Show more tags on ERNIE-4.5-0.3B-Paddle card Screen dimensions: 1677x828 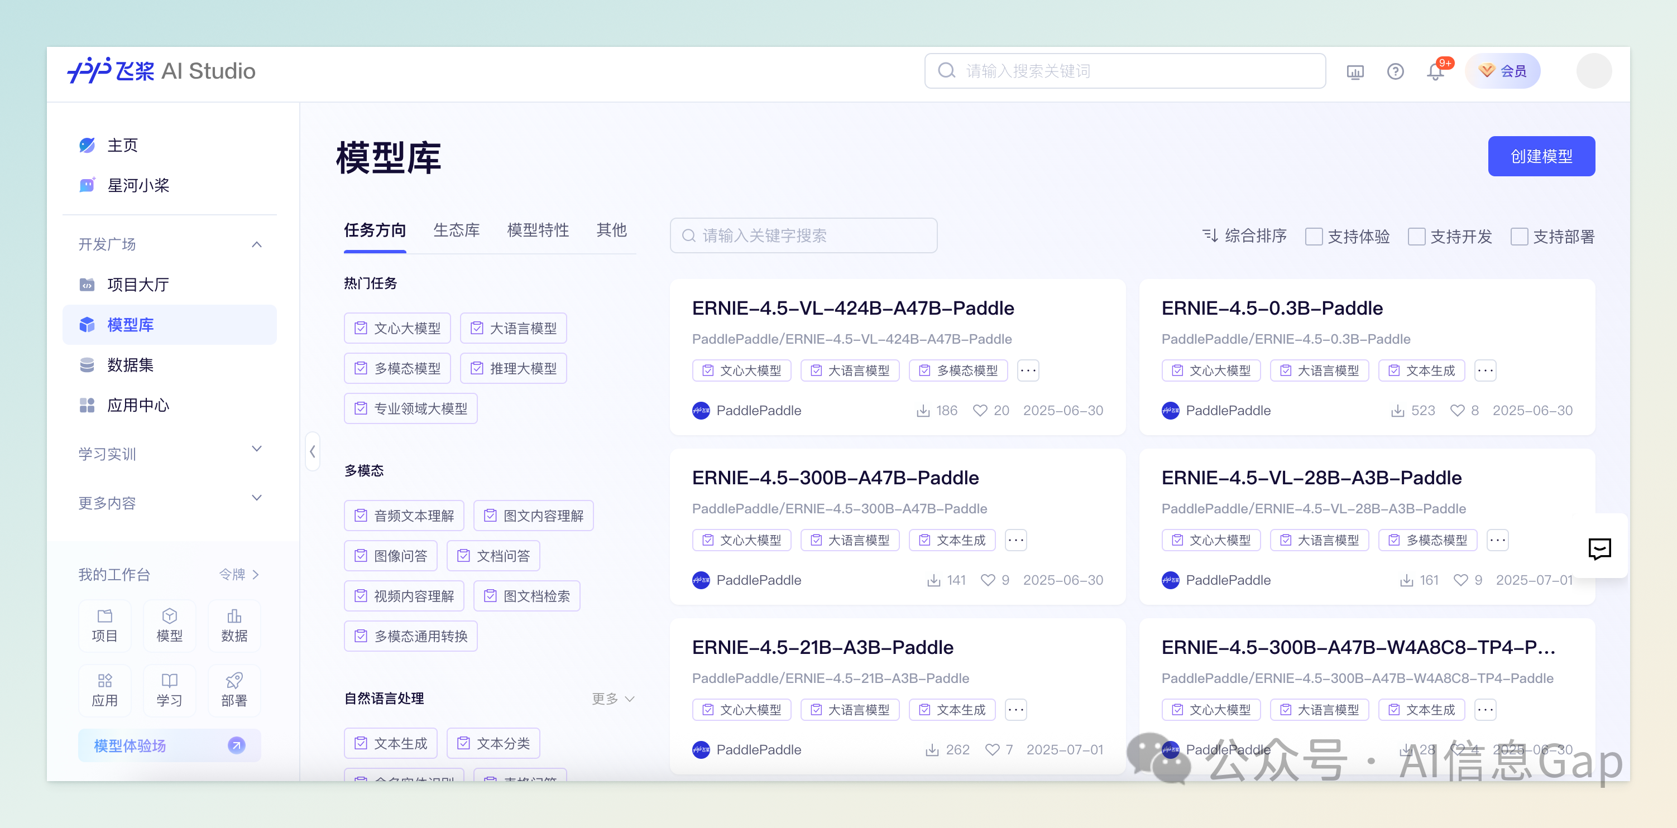pyautogui.click(x=1485, y=370)
